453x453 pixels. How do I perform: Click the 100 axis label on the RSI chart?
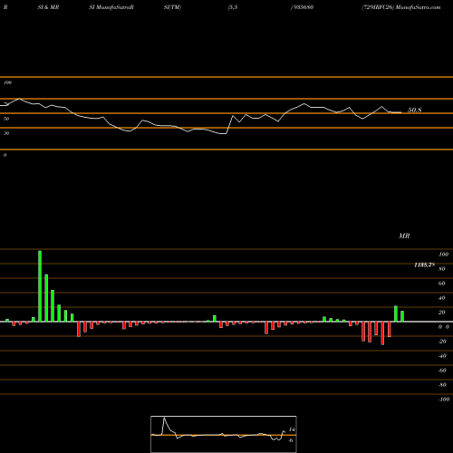(7, 82)
